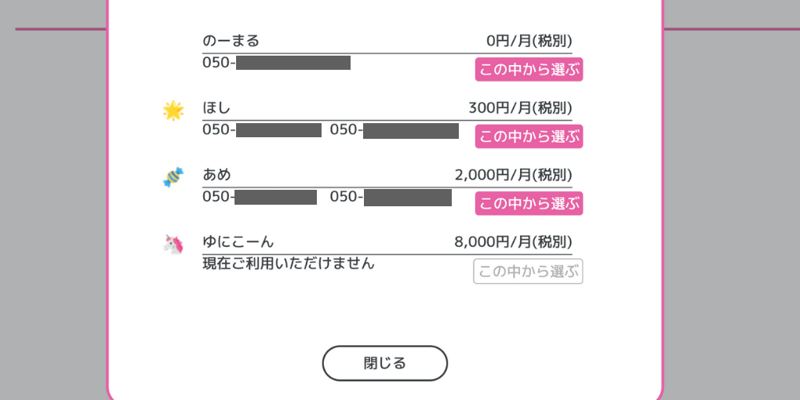Select the あめ plan name

coord(216,175)
